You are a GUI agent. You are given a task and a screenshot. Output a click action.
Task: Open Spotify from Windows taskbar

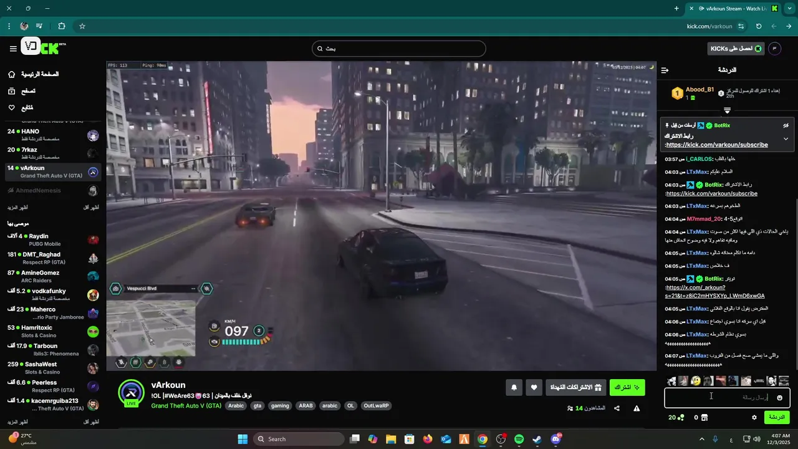[519, 439]
